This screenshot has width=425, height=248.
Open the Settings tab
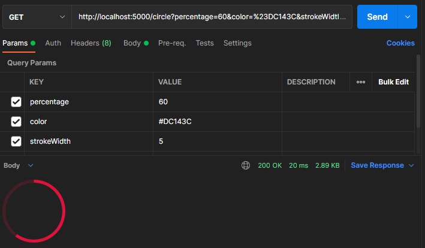[237, 43]
